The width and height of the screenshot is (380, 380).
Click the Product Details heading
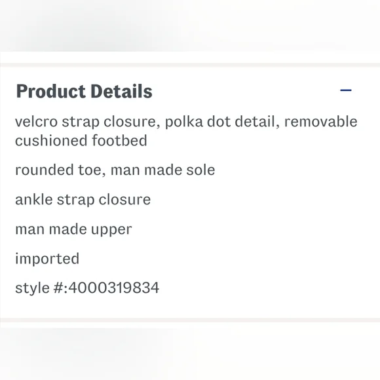pos(84,91)
